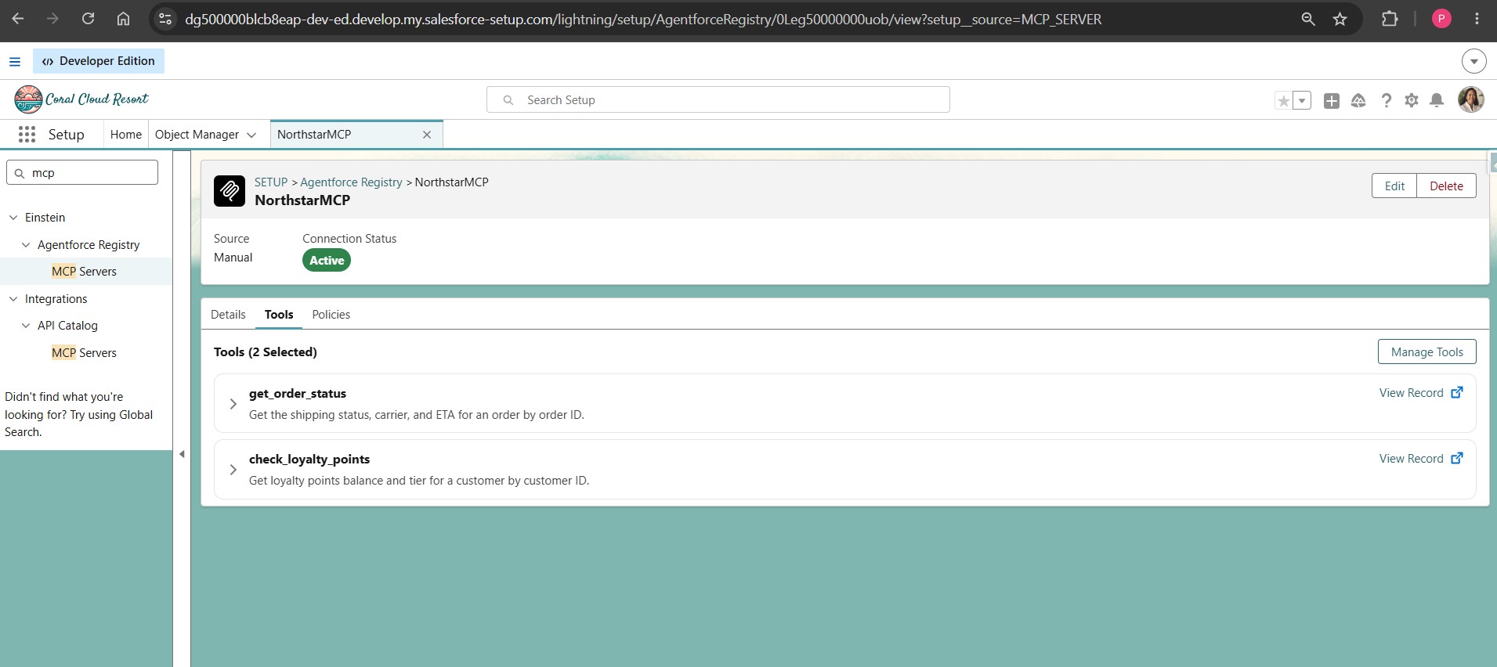Screen dimensions: 1497x667
Task: Open the Object Manager tab
Action: [x=197, y=135]
